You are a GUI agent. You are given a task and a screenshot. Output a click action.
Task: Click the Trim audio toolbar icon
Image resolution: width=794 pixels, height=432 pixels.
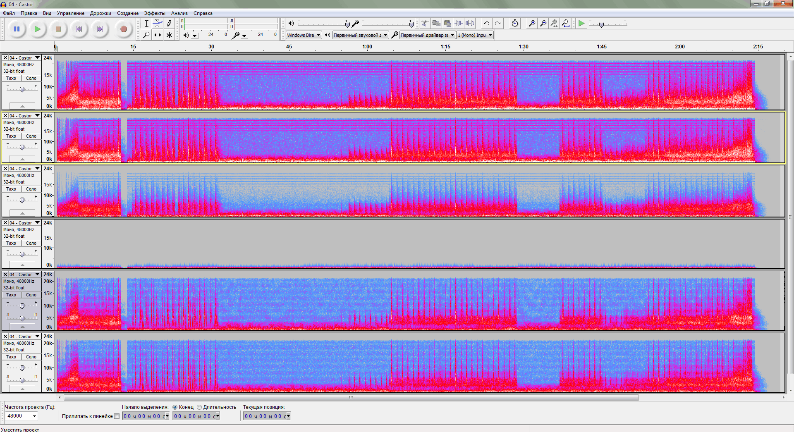click(x=459, y=24)
